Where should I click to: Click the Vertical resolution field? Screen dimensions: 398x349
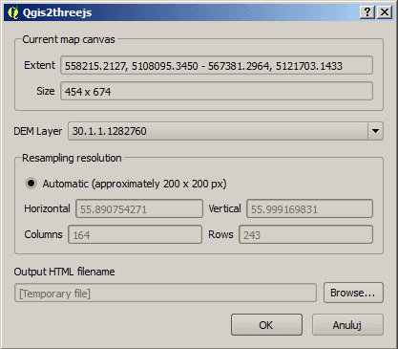tap(309, 208)
